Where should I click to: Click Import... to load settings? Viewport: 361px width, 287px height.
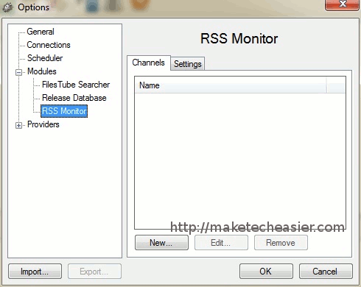pyautogui.click(x=35, y=272)
